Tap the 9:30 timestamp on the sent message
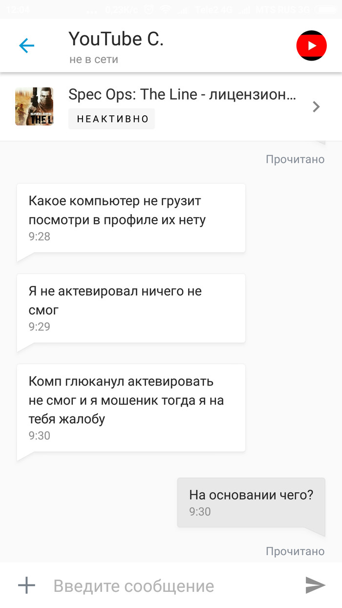Image resolution: width=342 pixels, height=608 pixels. pos(200,512)
